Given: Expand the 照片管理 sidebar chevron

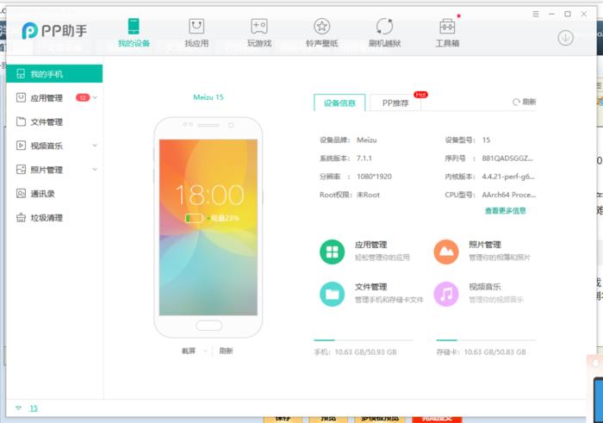Looking at the screenshot, I should (x=95, y=170).
